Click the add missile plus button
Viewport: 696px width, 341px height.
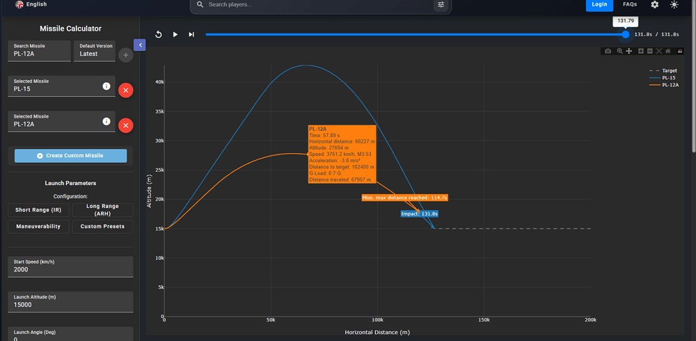click(x=125, y=55)
